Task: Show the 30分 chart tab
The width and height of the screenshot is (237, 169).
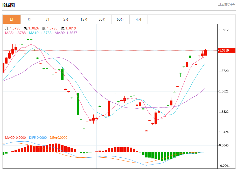Action: click(x=102, y=19)
